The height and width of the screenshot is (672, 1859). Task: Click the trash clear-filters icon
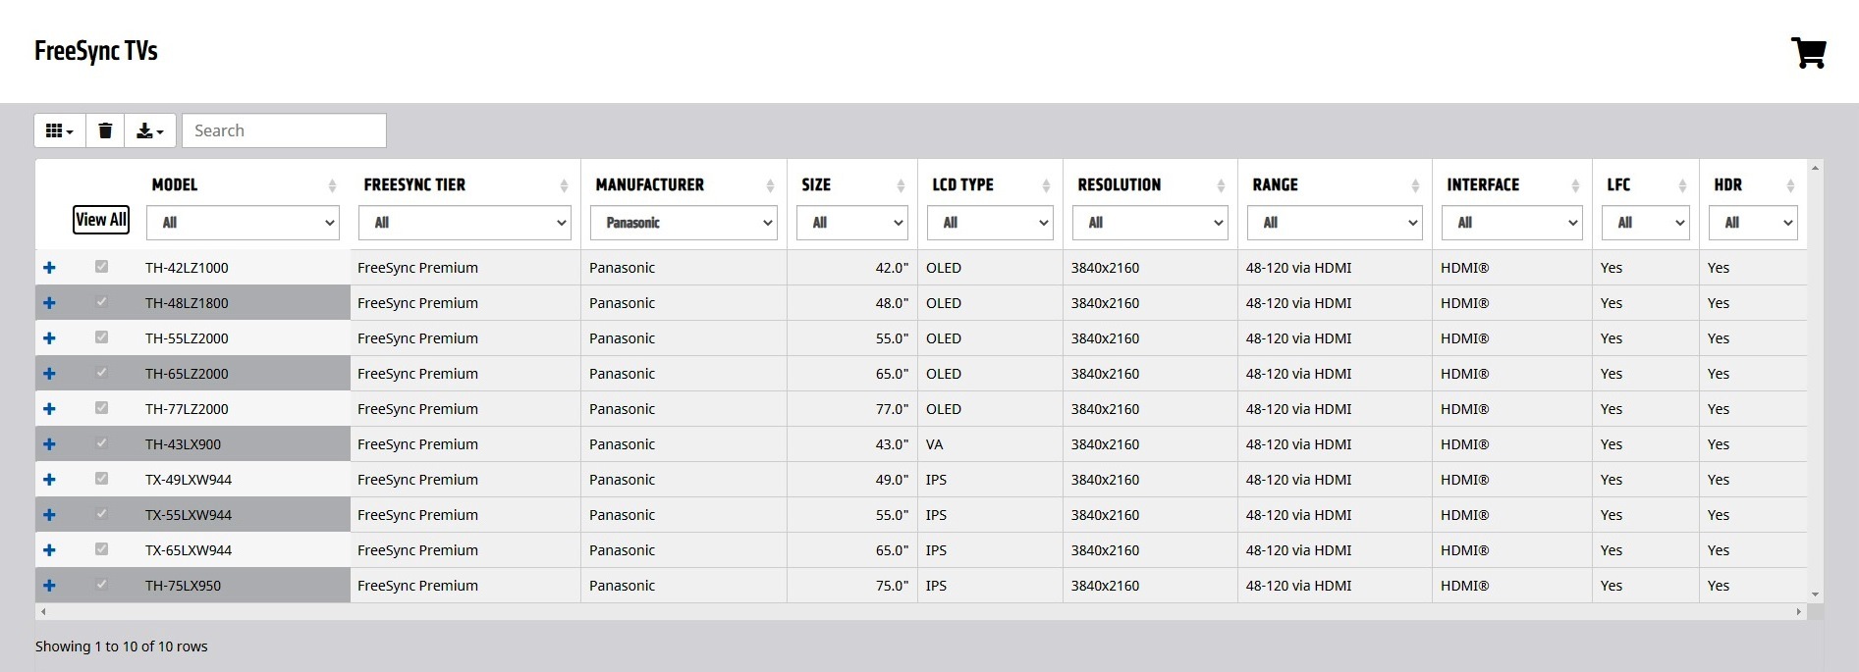(105, 130)
